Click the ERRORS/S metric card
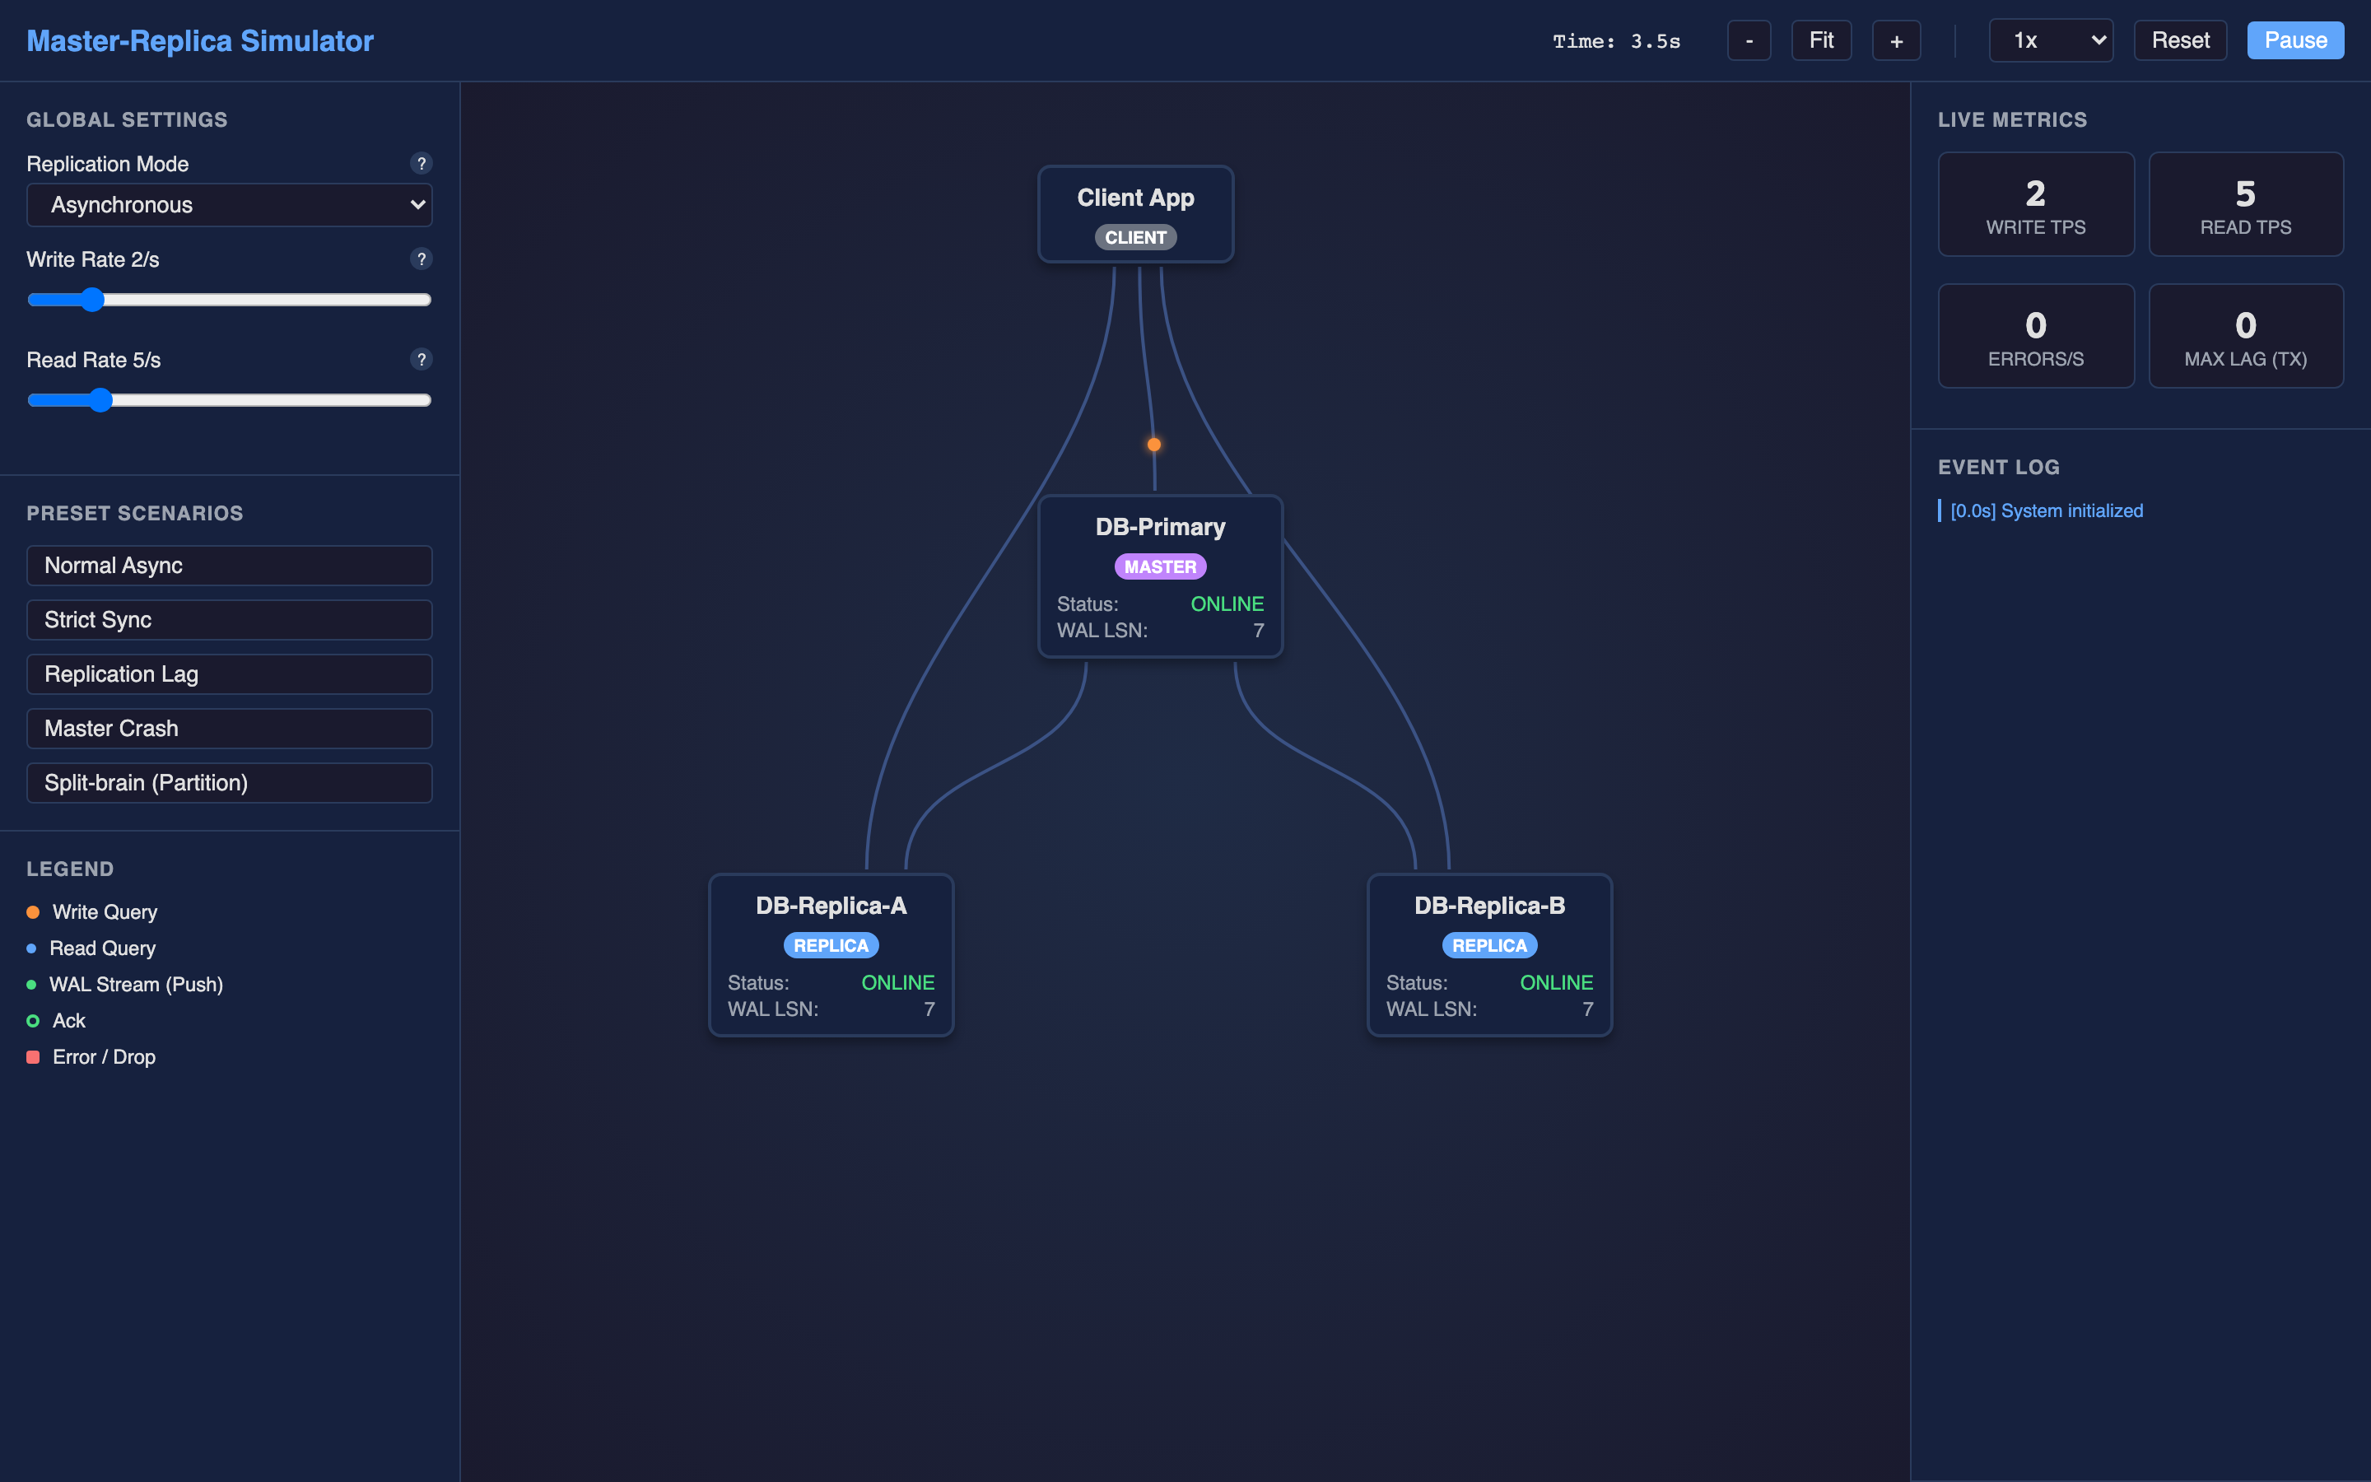The height and width of the screenshot is (1482, 2371). pos(2036,336)
